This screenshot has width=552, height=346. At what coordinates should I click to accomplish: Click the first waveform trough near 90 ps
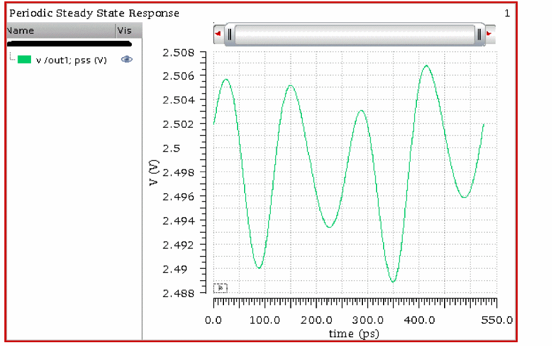pos(259,268)
